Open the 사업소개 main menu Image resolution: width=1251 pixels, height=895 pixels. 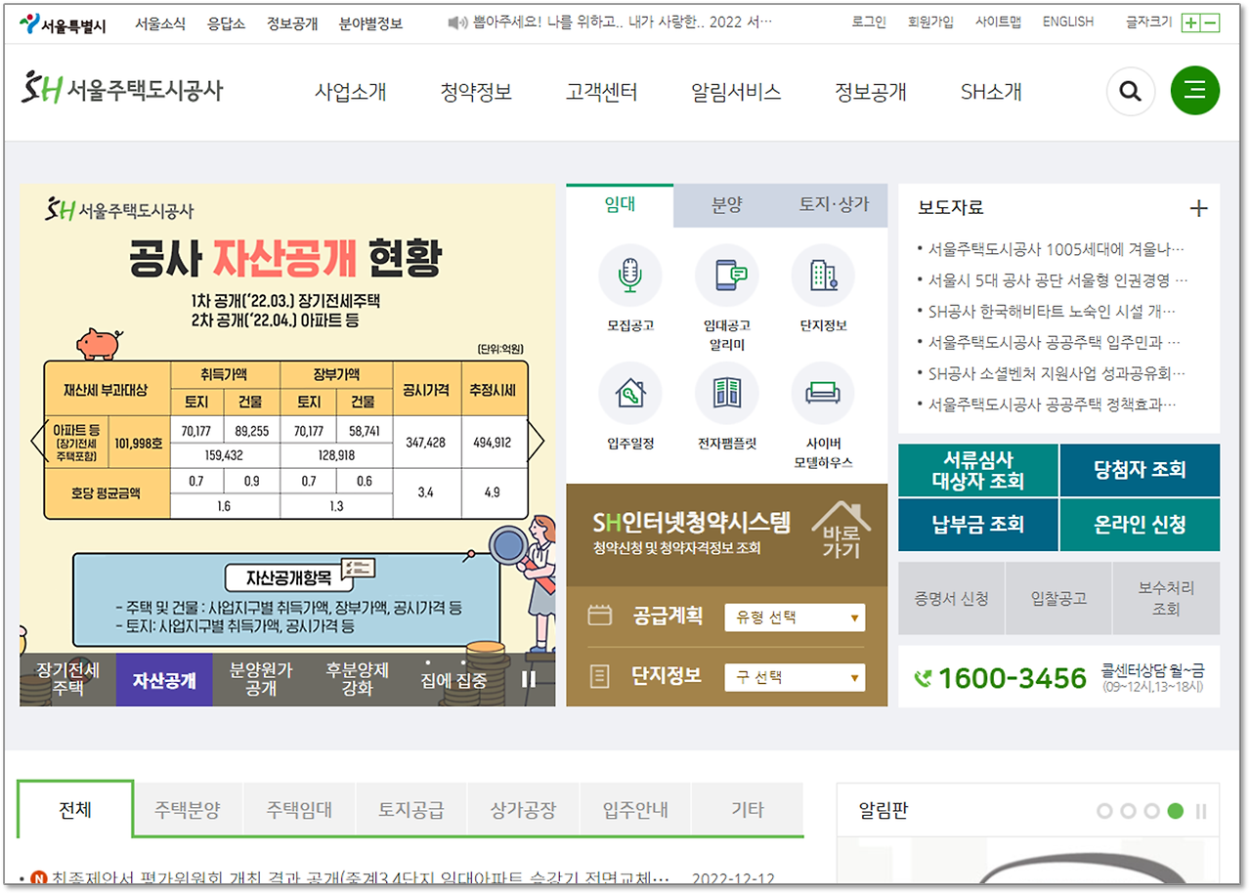pyautogui.click(x=351, y=92)
